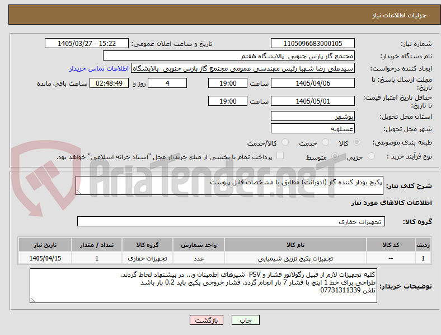The height and width of the screenshot is (335, 441).
Task: Click the remaining time field 02:48:49
Action: [x=109, y=83]
